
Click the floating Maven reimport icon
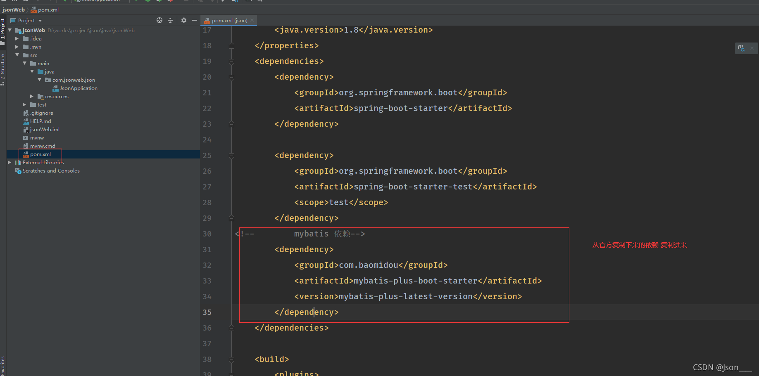coord(741,48)
